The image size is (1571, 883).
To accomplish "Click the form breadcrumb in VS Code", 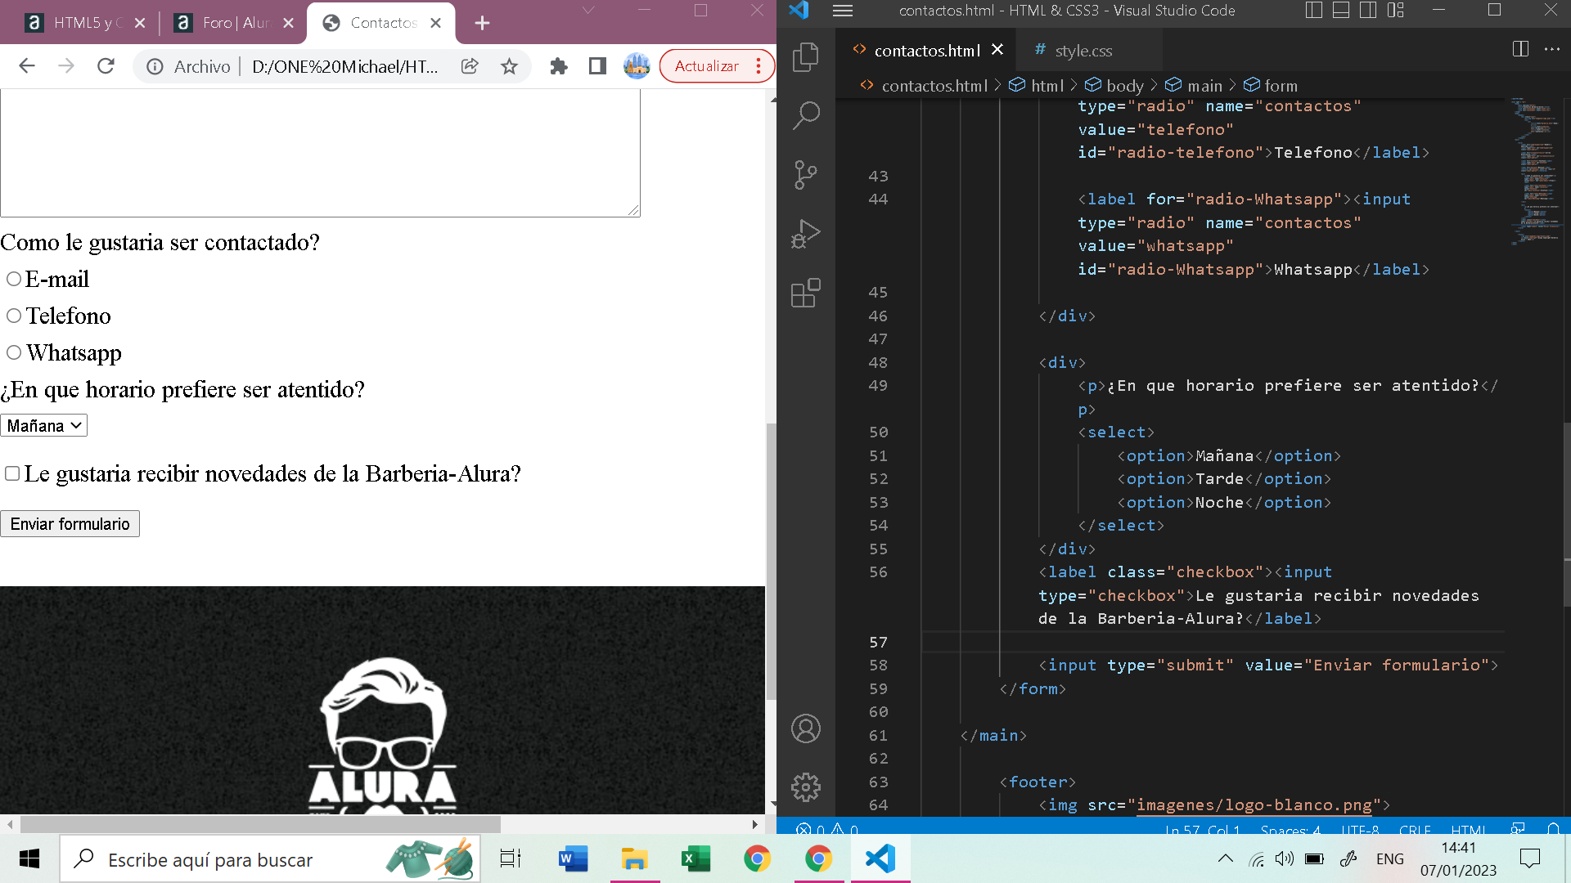I will pos(1281,85).
